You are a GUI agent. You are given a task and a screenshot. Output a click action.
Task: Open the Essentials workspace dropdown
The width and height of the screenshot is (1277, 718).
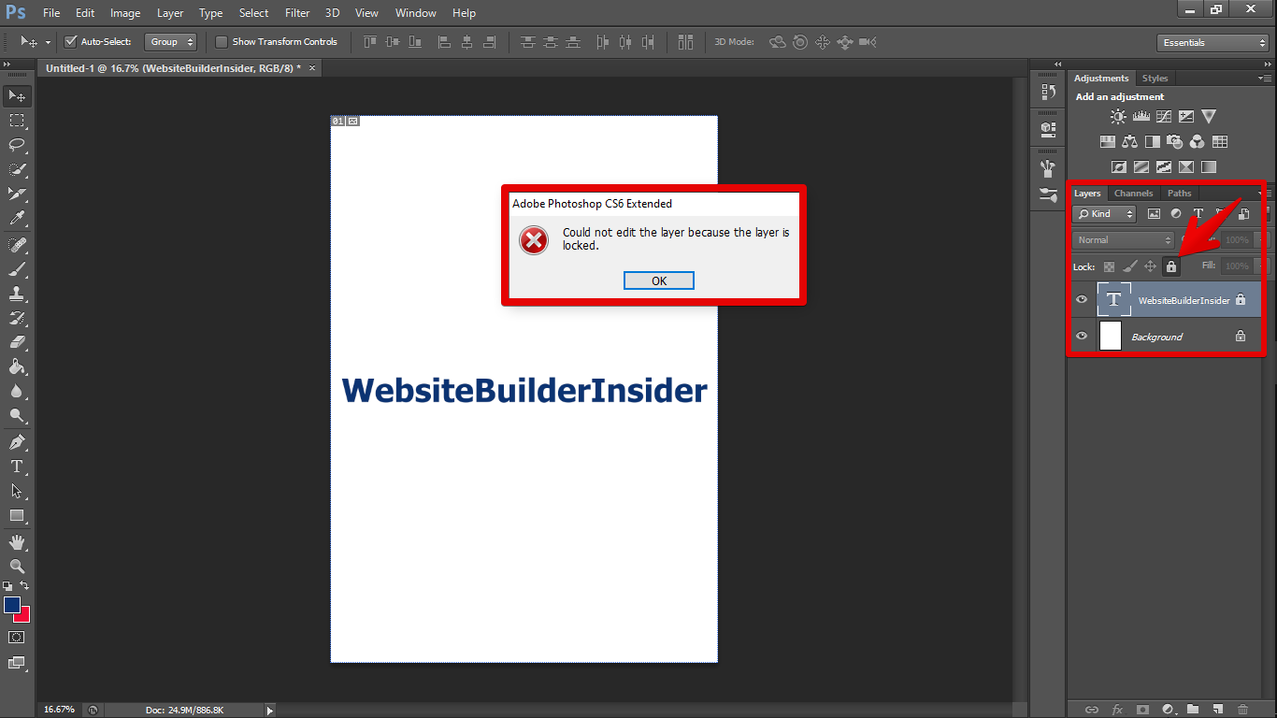pyautogui.click(x=1212, y=43)
